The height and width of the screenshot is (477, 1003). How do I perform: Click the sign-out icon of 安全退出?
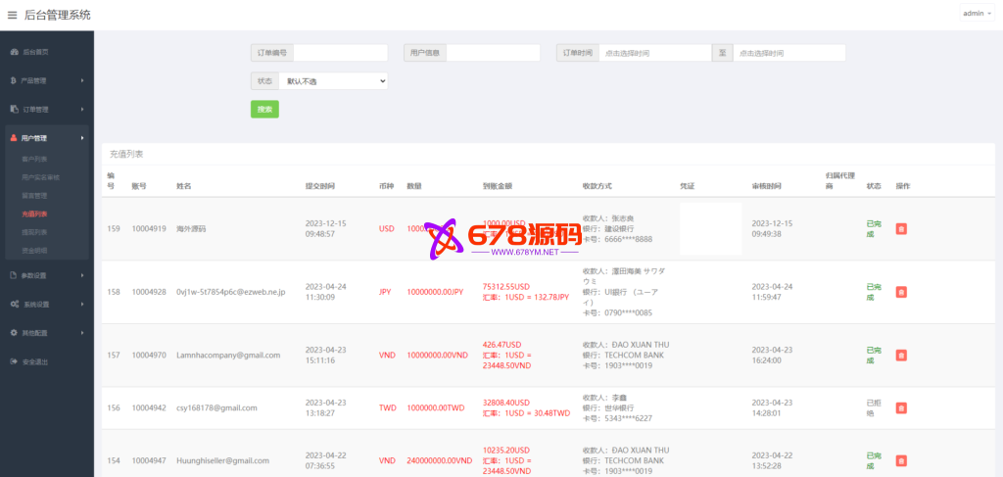pos(14,361)
